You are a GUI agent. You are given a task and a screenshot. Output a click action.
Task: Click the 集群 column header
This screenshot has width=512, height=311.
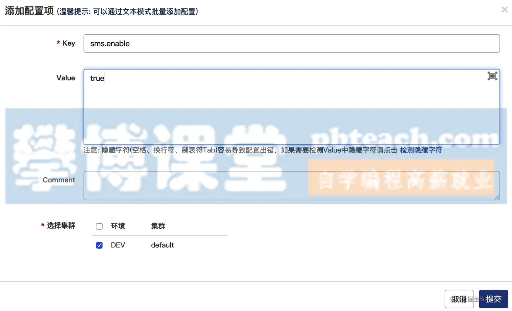pyautogui.click(x=158, y=226)
